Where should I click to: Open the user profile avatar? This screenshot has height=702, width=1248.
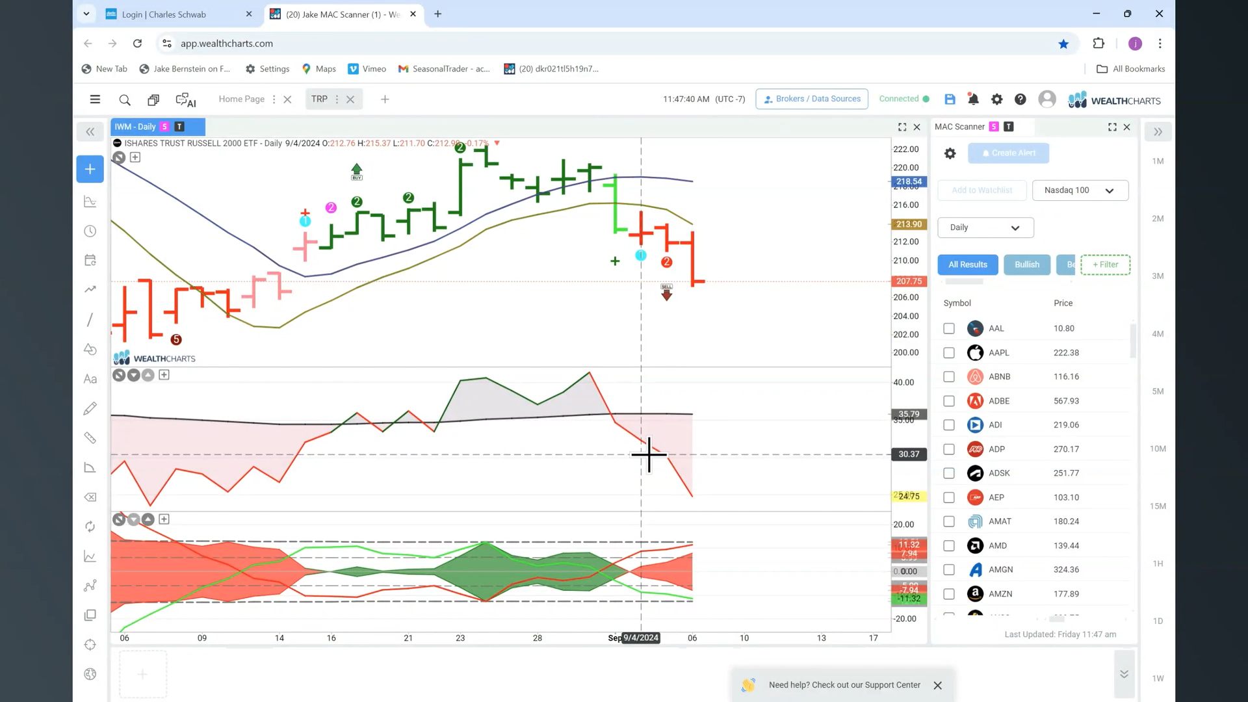(x=1046, y=99)
